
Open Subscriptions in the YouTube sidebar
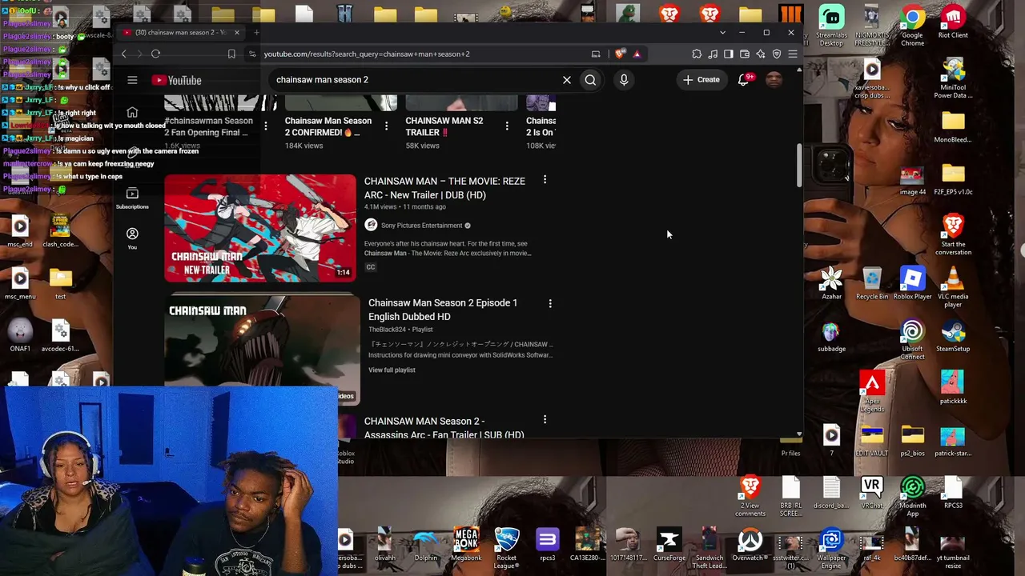[x=132, y=198]
